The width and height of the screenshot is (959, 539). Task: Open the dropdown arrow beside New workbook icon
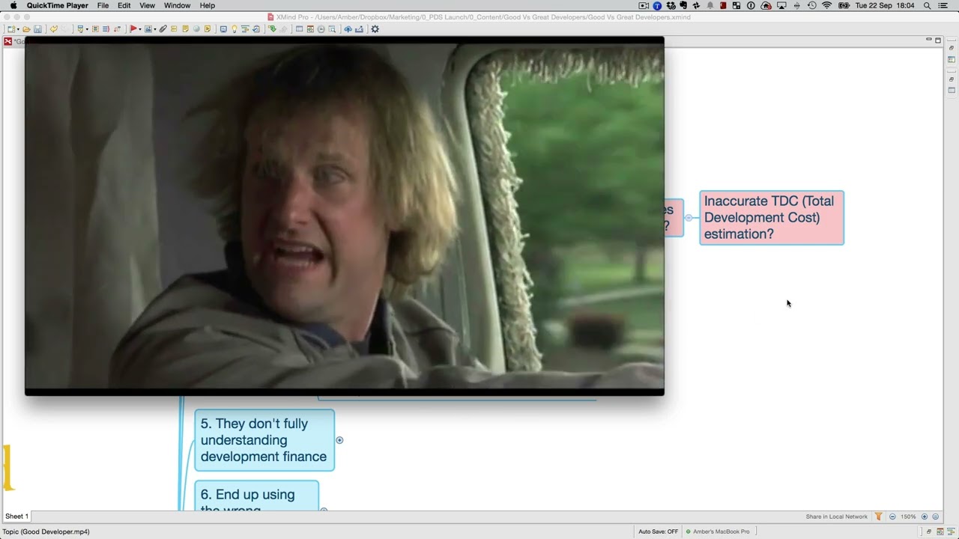click(18, 29)
